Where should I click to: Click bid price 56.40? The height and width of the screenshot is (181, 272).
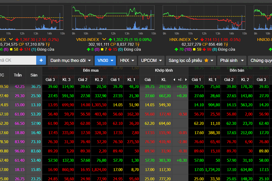53,114
